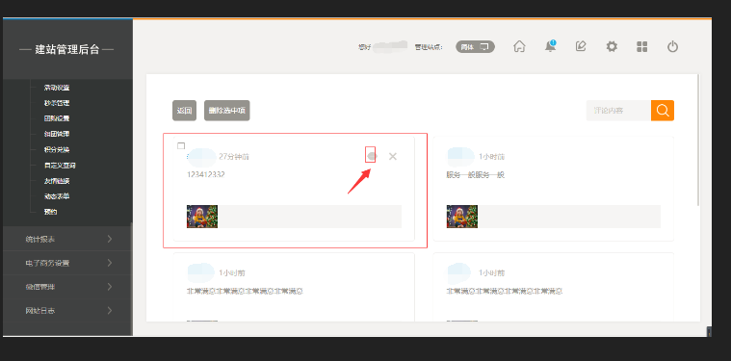Open the 预约 sidebar menu item

click(x=50, y=212)
